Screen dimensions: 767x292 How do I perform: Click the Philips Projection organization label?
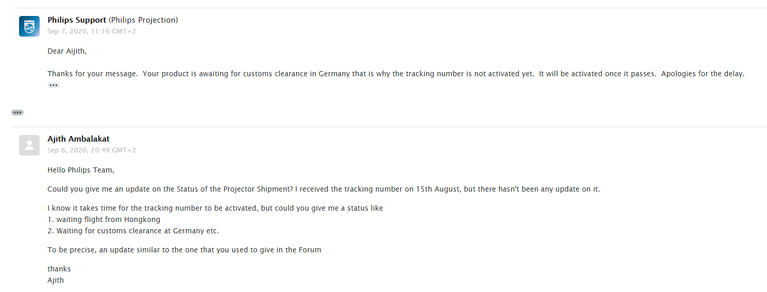tap(144, 20)
